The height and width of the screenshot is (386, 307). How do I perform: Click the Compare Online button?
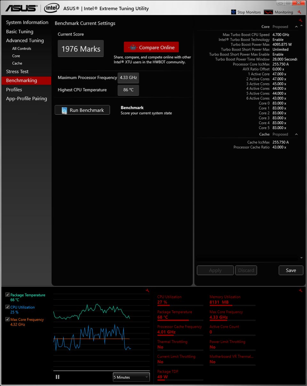tap(151, 47)
